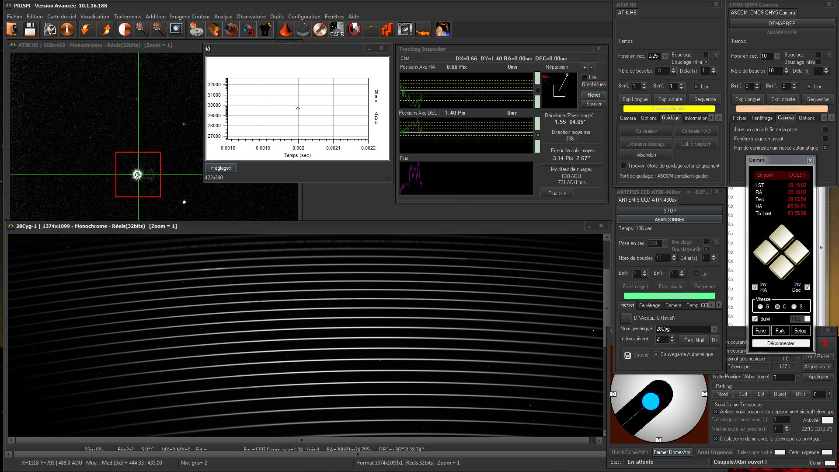Click the gear icon in the graph window
This screenshot has height=472, width=839.
tap(209, 49)
